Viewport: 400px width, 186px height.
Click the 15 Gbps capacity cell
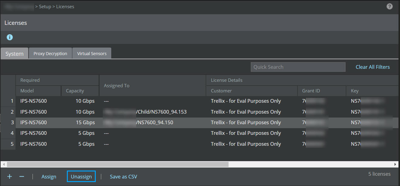(80, 122)
